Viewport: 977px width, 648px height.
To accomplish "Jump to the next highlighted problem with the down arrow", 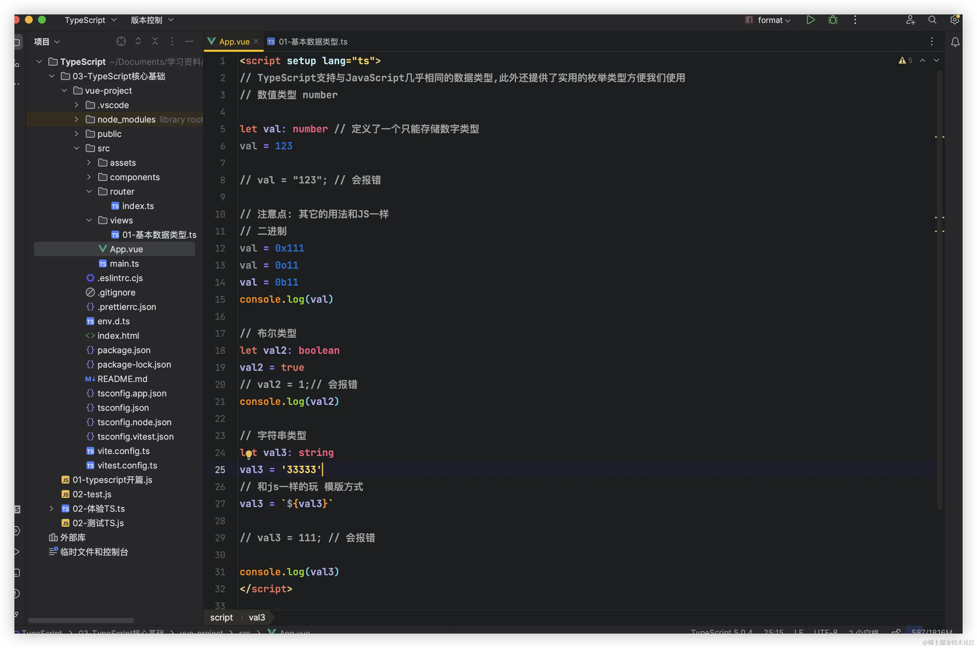I will 936,60.
